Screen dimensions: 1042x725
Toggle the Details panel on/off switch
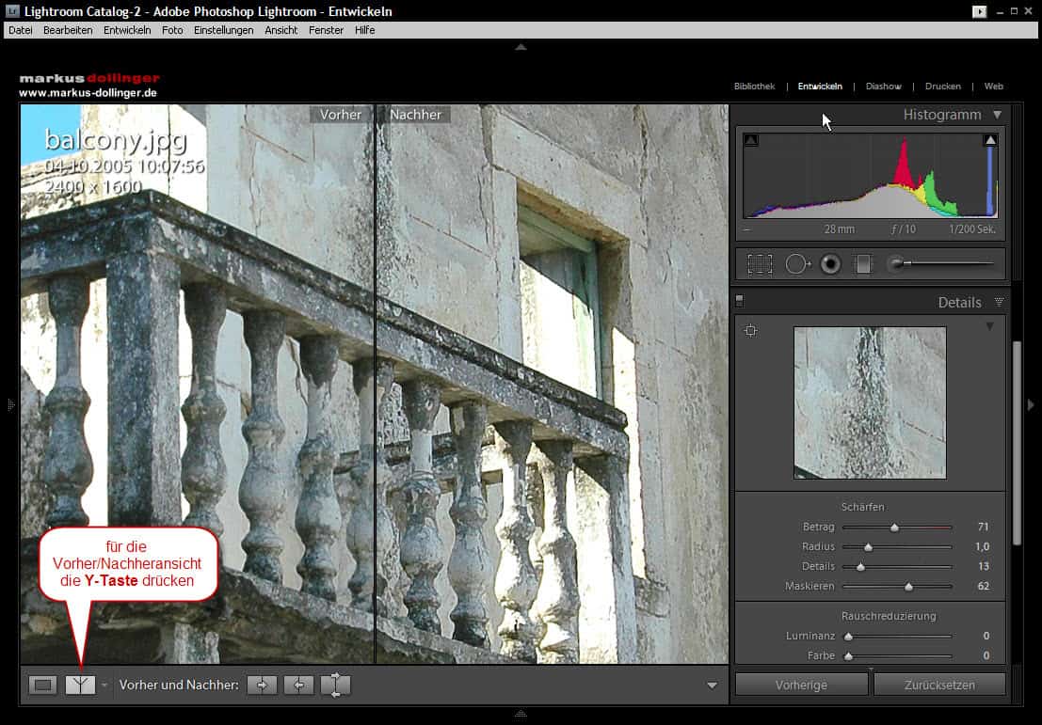click(739, 301)
